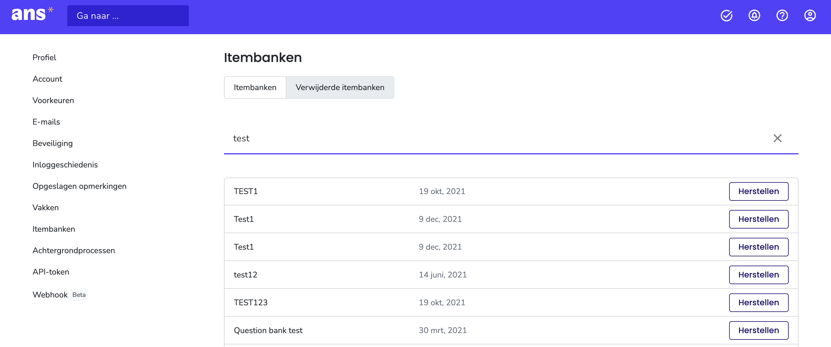This screenshot has width=831, height=347.
Task: Clear the test search with X
Action: [x=777, y=138]
